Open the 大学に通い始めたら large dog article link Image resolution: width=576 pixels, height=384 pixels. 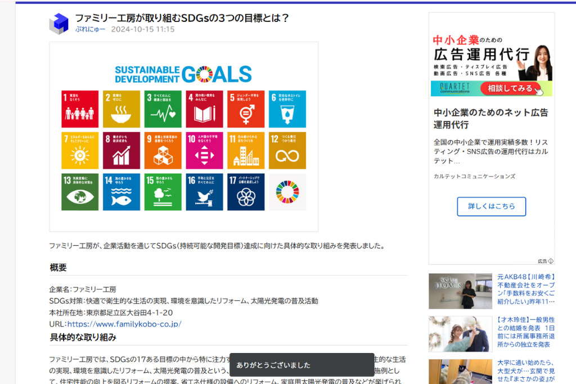526,371
